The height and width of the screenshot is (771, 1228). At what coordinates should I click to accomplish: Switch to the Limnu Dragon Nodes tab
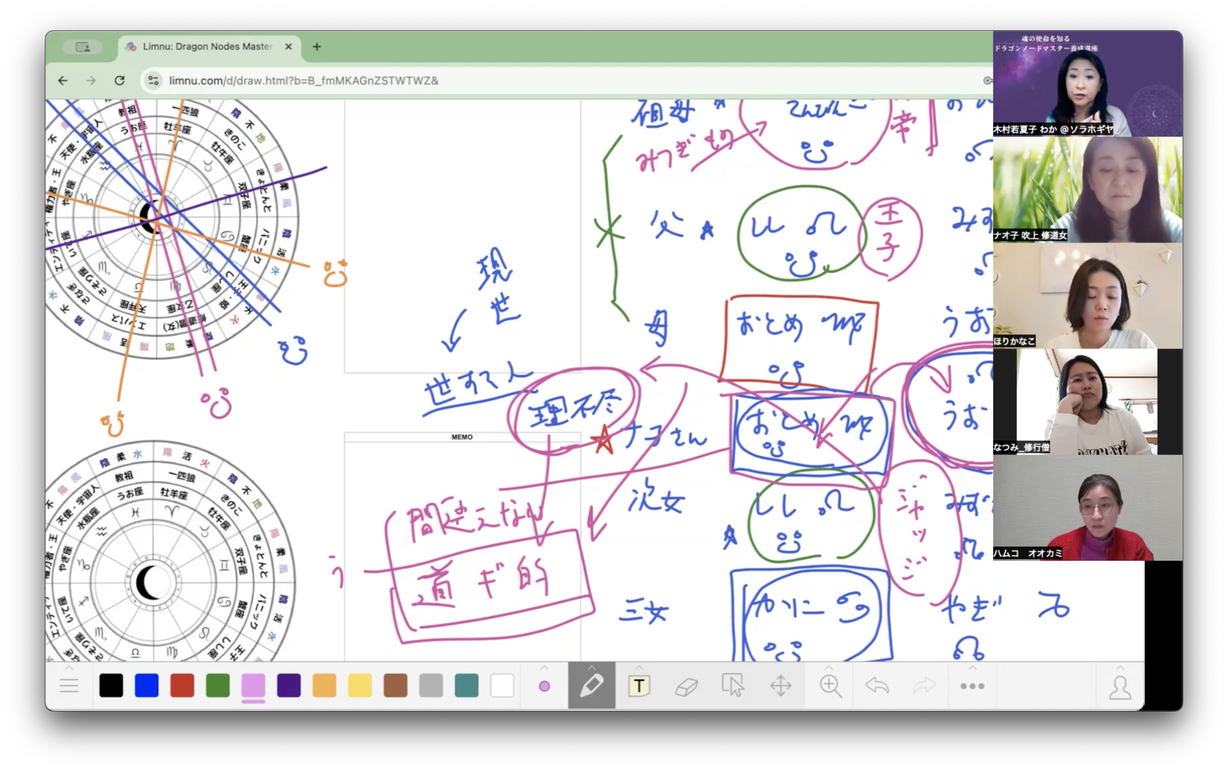[206, 47]
